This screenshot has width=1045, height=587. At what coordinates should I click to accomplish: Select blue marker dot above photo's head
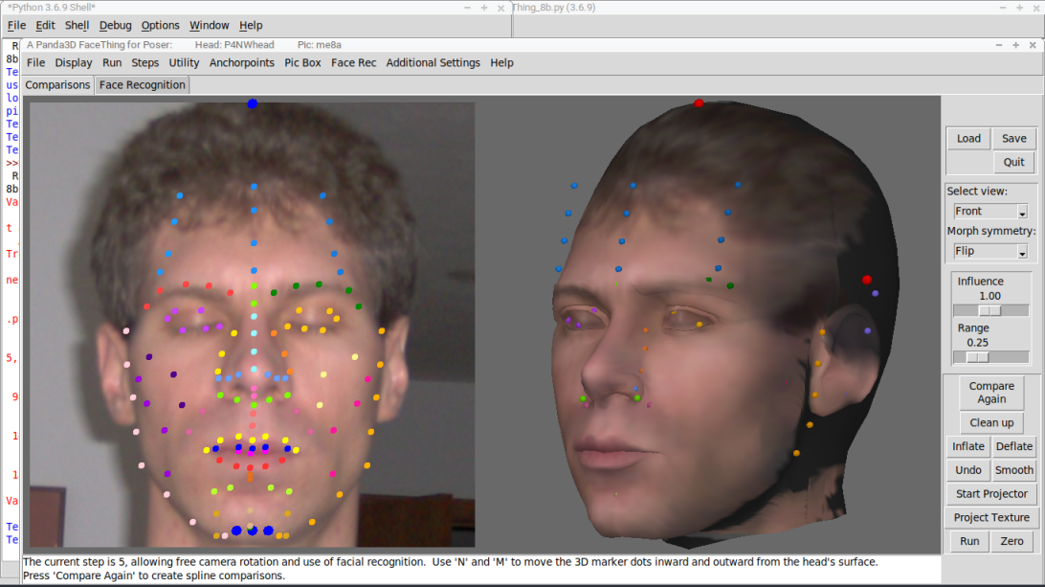pyautogui.click(x=252, y=103)
